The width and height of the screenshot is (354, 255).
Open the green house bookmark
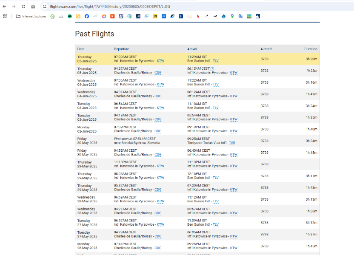52,16
